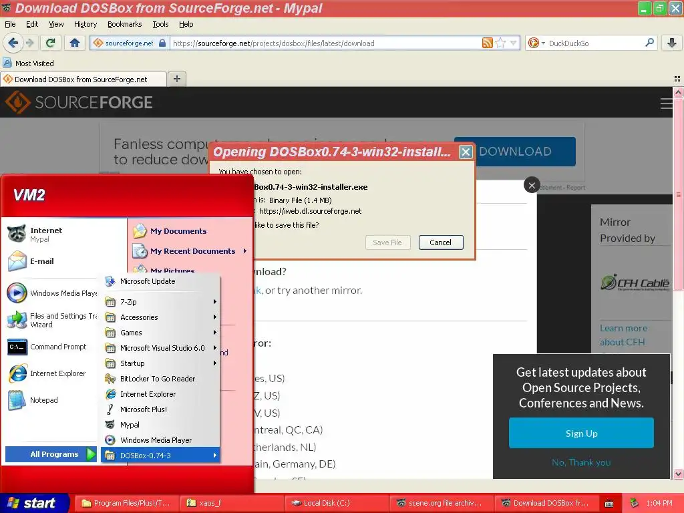Click the SourceForge logo
684x513 pixels.
(79, 102)
